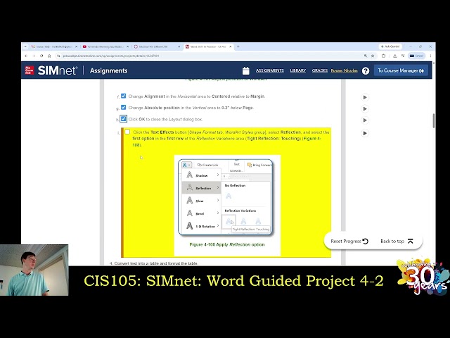Play the video for step f Alignment
The image size is (450, 338).
click(365, 97)
